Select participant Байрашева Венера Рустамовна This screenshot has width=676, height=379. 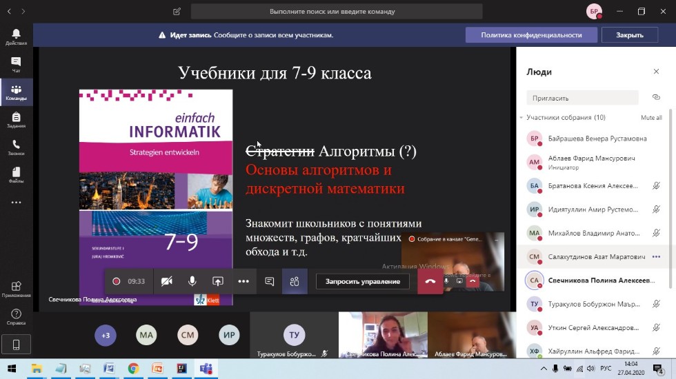tap(597, 139)
